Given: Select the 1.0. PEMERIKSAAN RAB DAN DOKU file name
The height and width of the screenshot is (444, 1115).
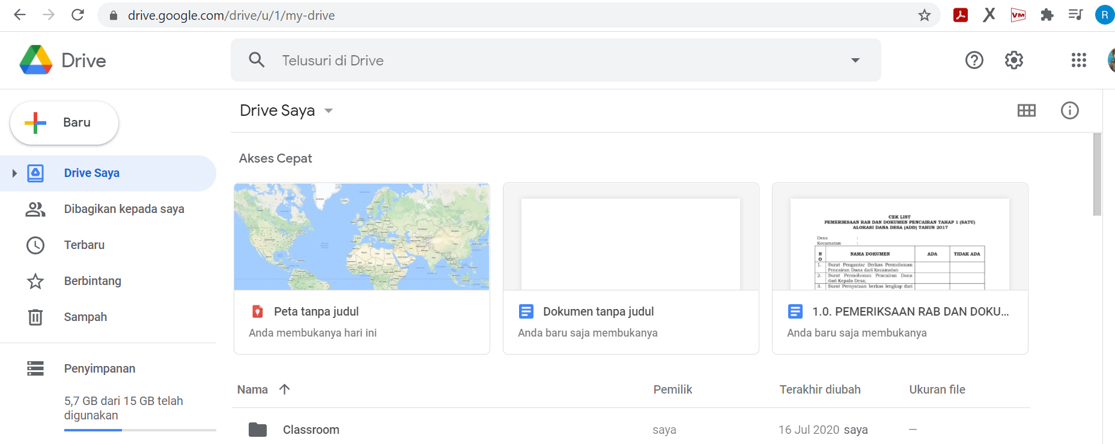Looking at the screenshot, I should (x=911, y=311).
